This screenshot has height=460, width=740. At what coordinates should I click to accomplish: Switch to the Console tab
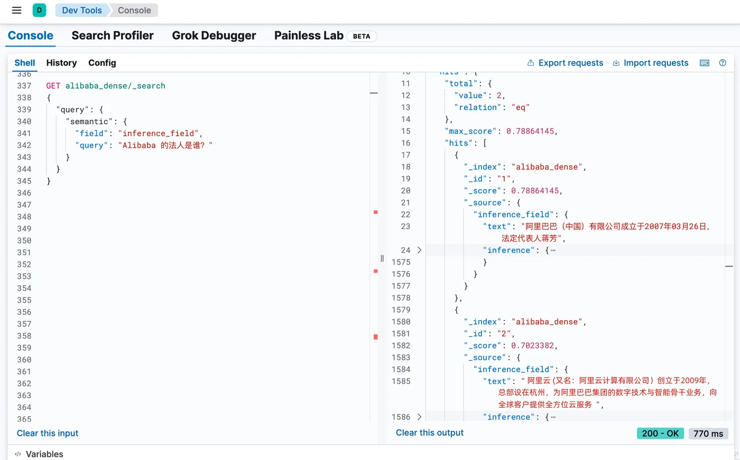pyautogui.click(x=31, y=35)
